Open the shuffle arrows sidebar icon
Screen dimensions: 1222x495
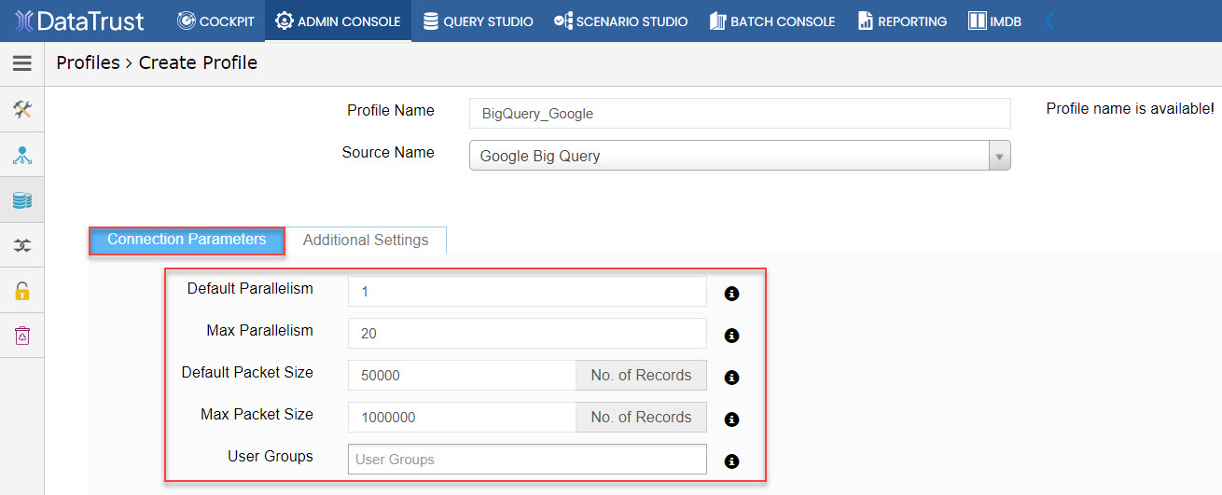[x=22, y=245]
